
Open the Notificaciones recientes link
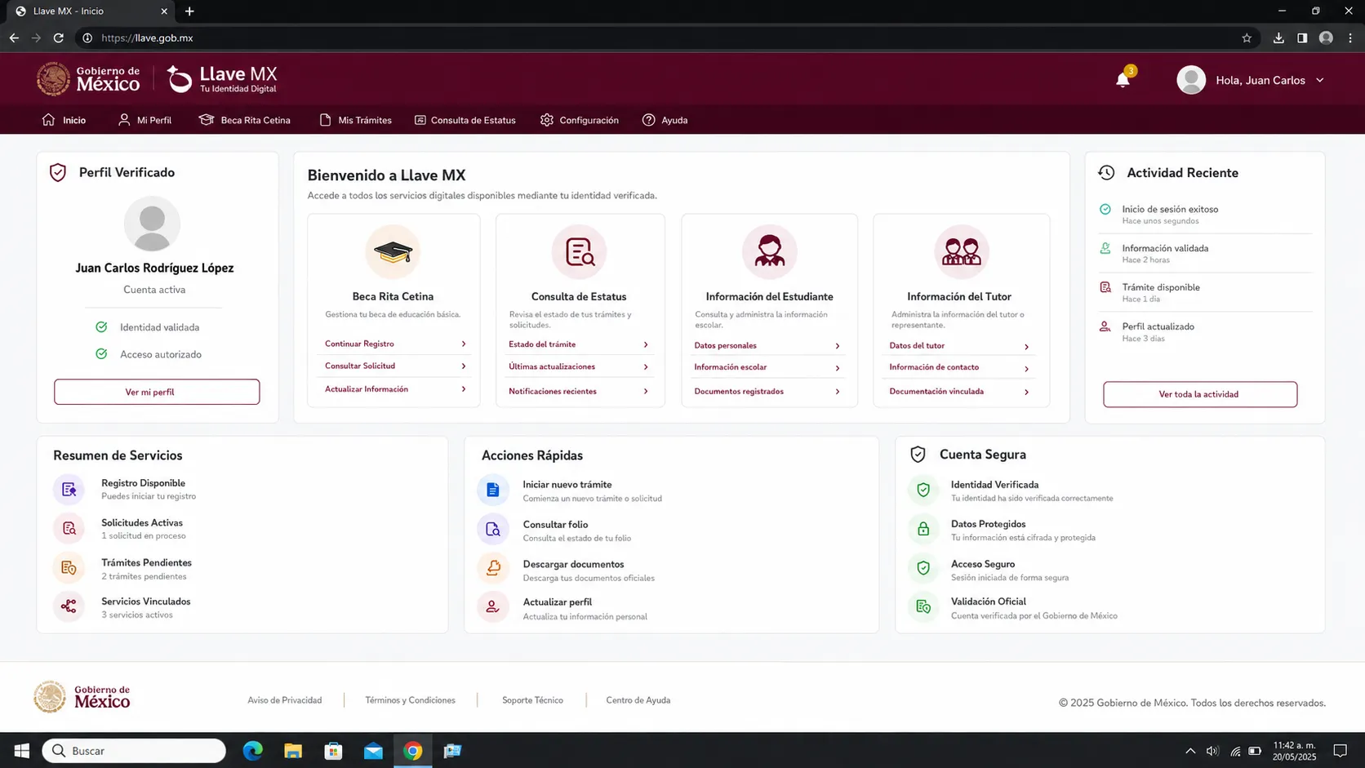pos(553,392)
